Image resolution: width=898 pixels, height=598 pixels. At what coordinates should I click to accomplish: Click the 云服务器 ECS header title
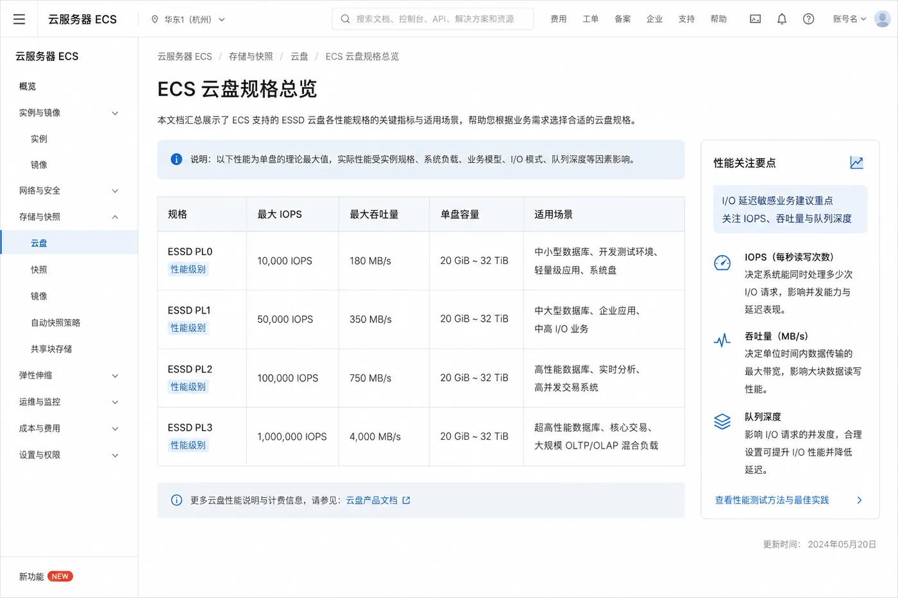click(83, 19)
